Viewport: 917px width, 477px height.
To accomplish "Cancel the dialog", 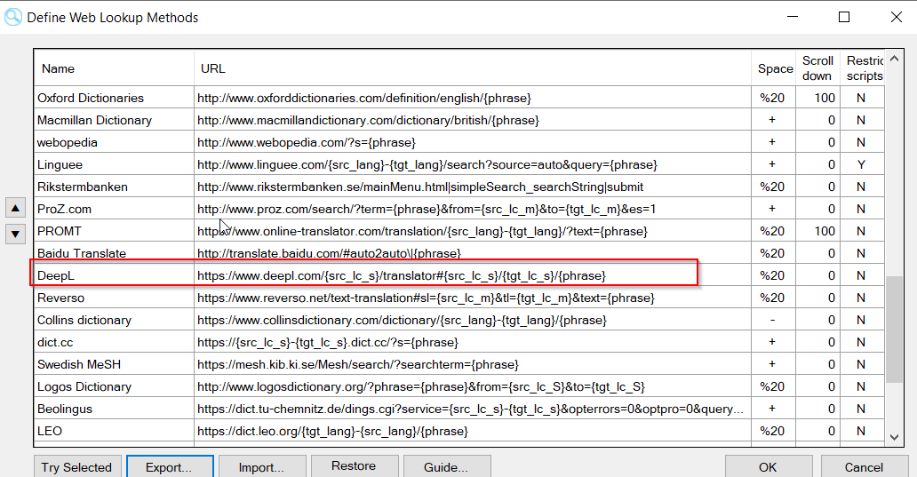I will [865, 467].
